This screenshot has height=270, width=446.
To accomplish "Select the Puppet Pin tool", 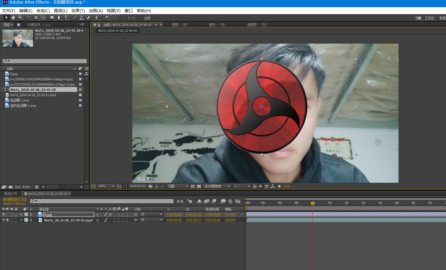I will coord(107,17).
